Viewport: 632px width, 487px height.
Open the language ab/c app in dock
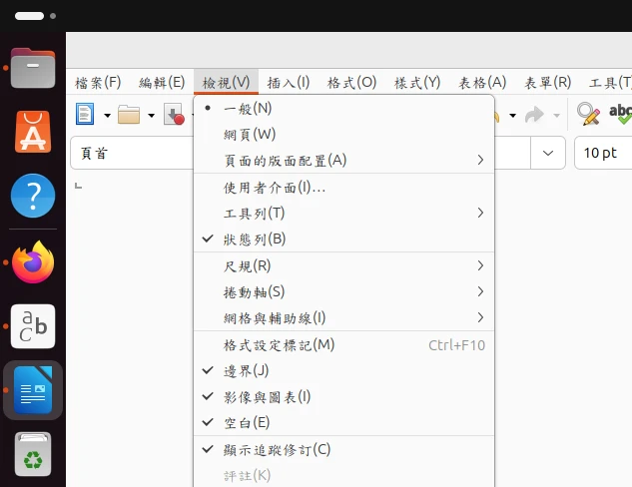tap(33, 326)
